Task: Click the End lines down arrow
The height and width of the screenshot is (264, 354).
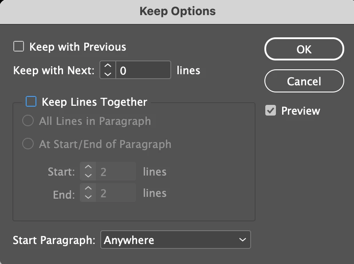Action: pos(87,196)
